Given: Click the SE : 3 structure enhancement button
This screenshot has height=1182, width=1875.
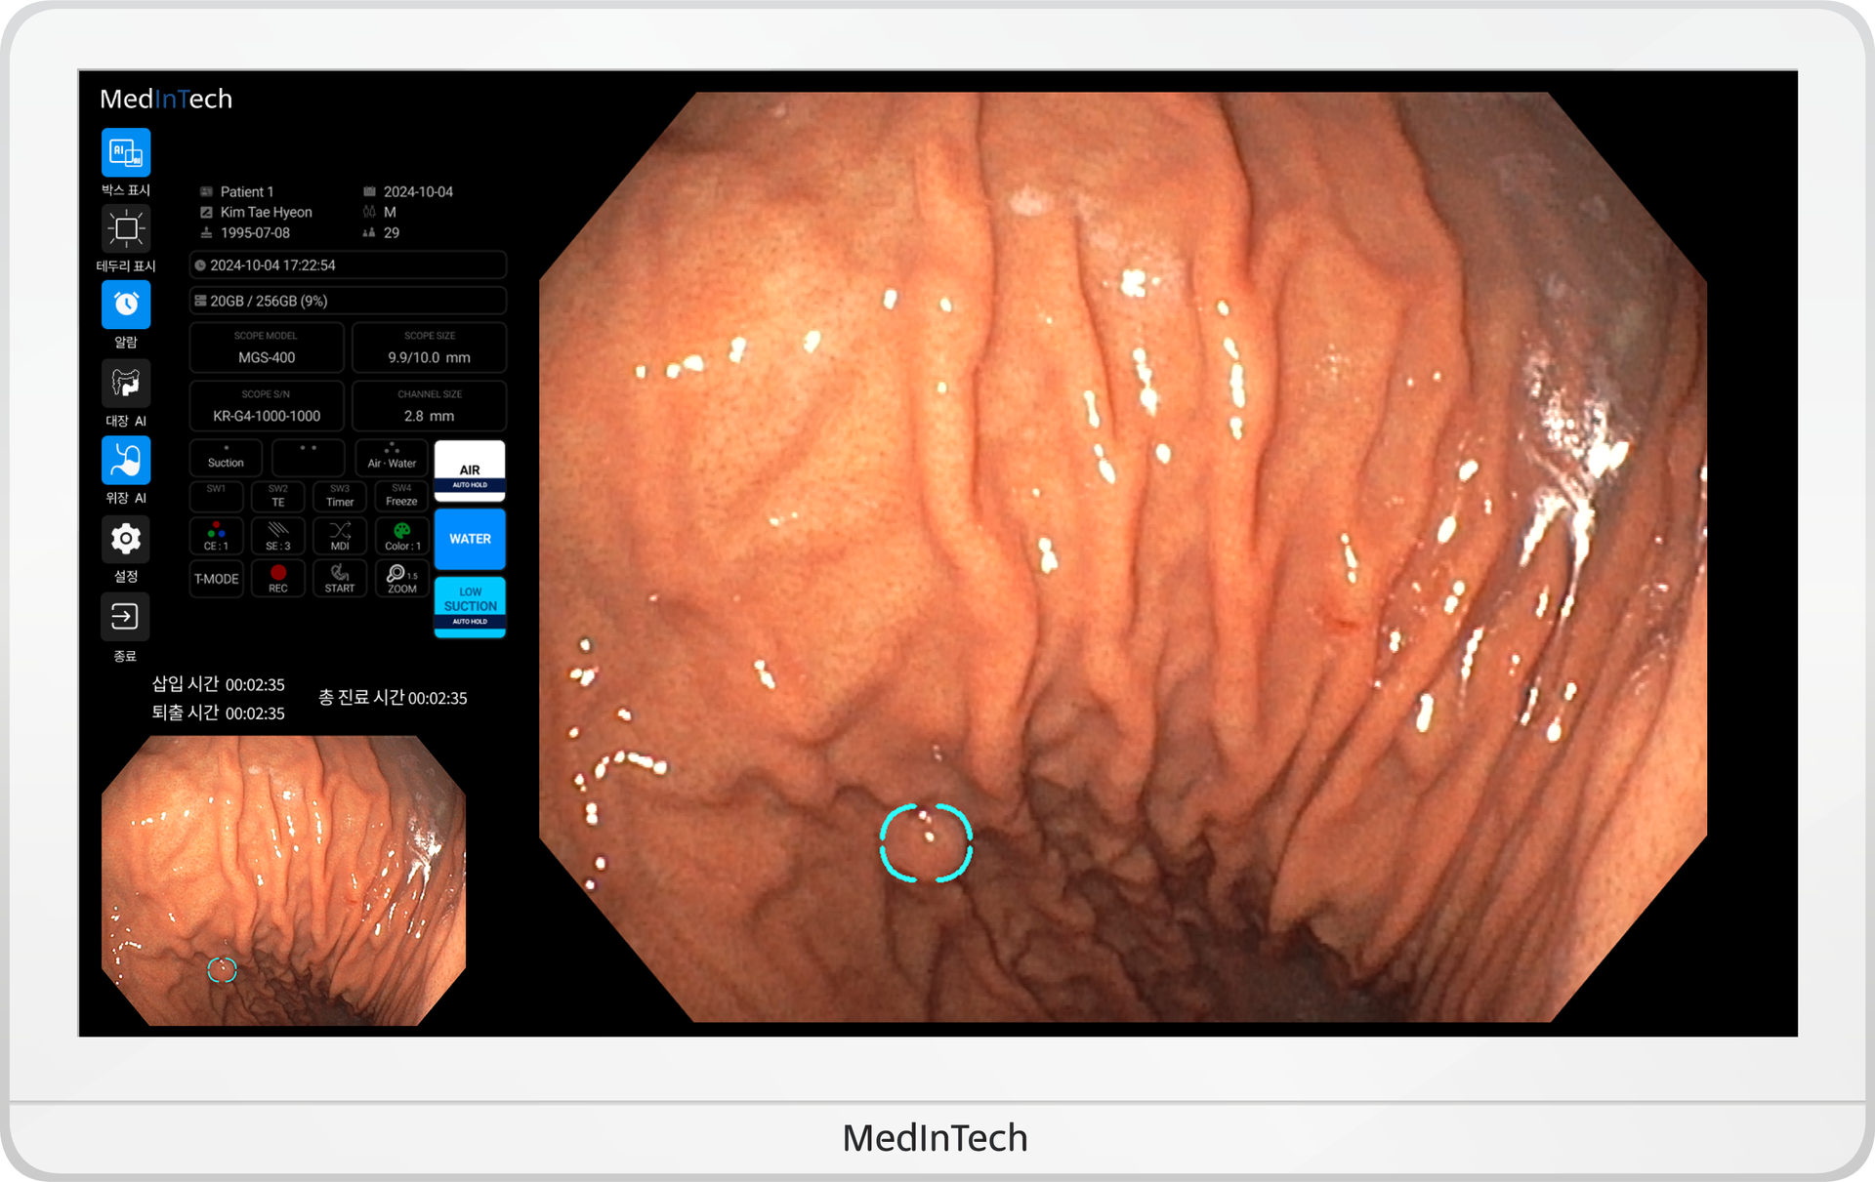Looking at the screenshot, I should pyautogui.click(x=278, y=536).
